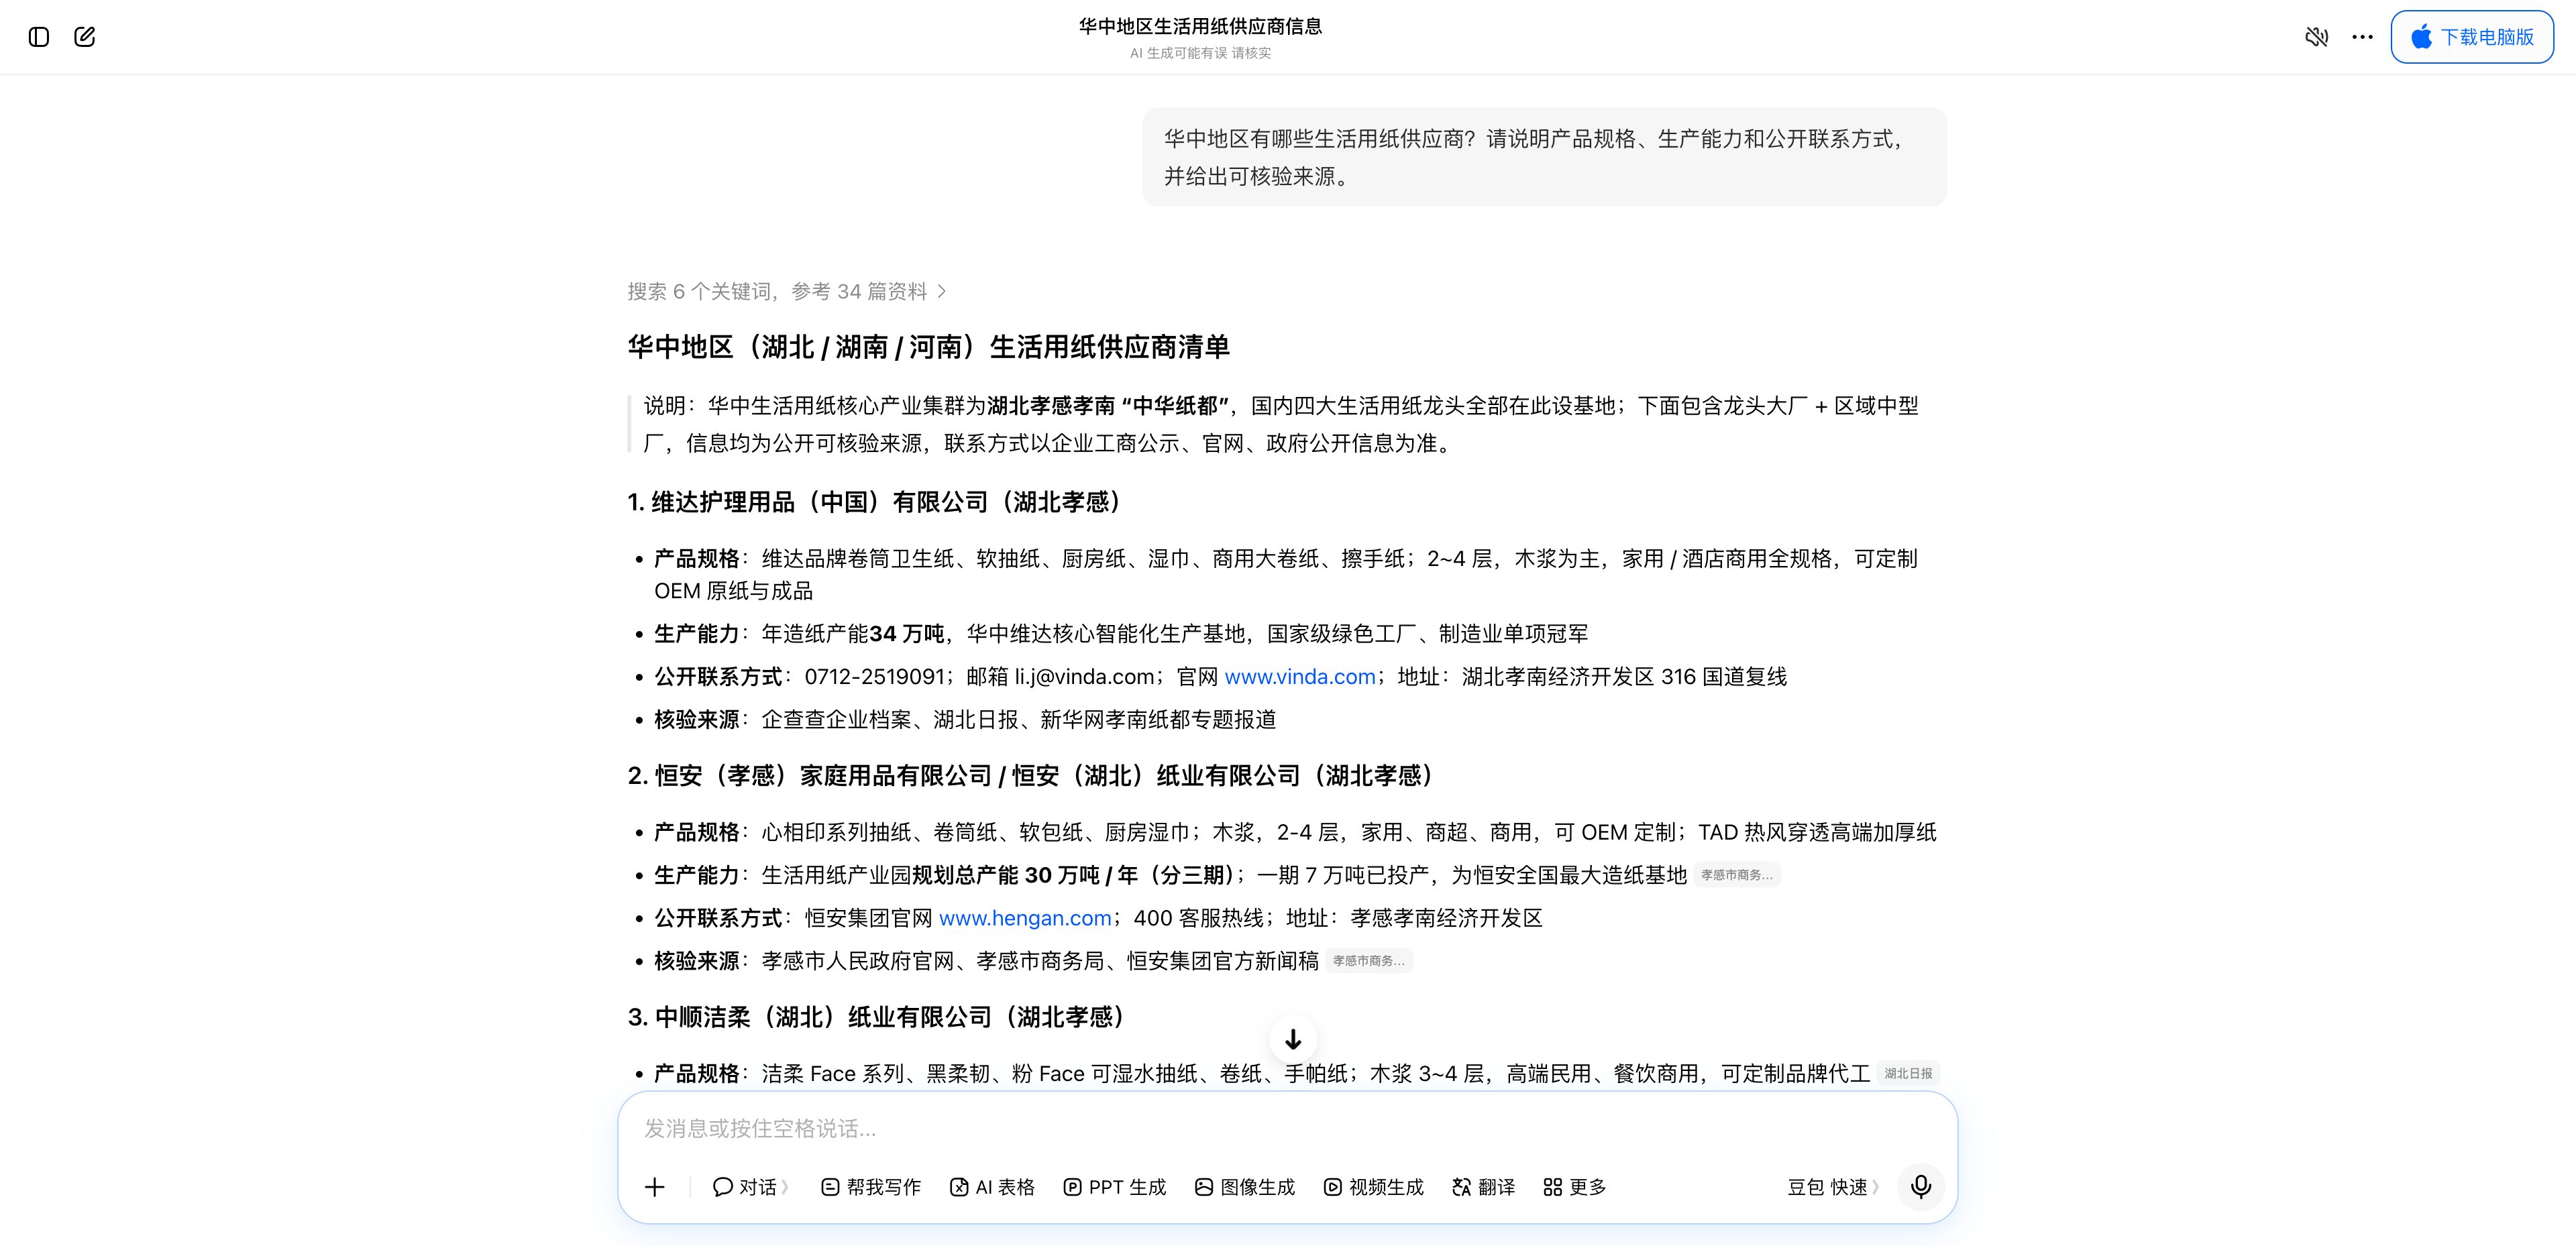Select the 帮我写作 tool
The image size is (2576, 1246).
click(871, 1187)
